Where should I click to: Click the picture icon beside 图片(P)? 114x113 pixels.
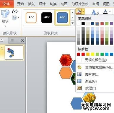79,74
